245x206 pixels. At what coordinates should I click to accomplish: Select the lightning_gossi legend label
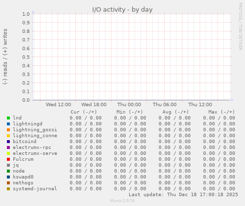[x=35, y=130]
